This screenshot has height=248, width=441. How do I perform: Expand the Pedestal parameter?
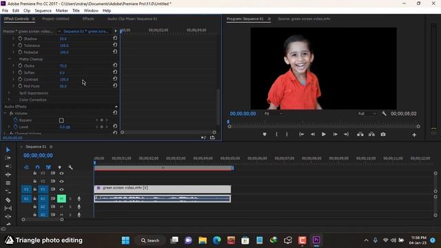(x=13, y=52)
